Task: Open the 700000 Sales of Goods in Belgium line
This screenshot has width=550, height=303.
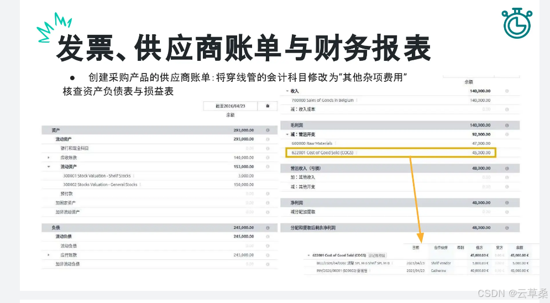Action: click(x=323, y=100)
